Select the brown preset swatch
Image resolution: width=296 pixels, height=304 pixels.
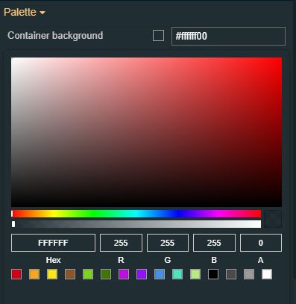click(70, 274)
